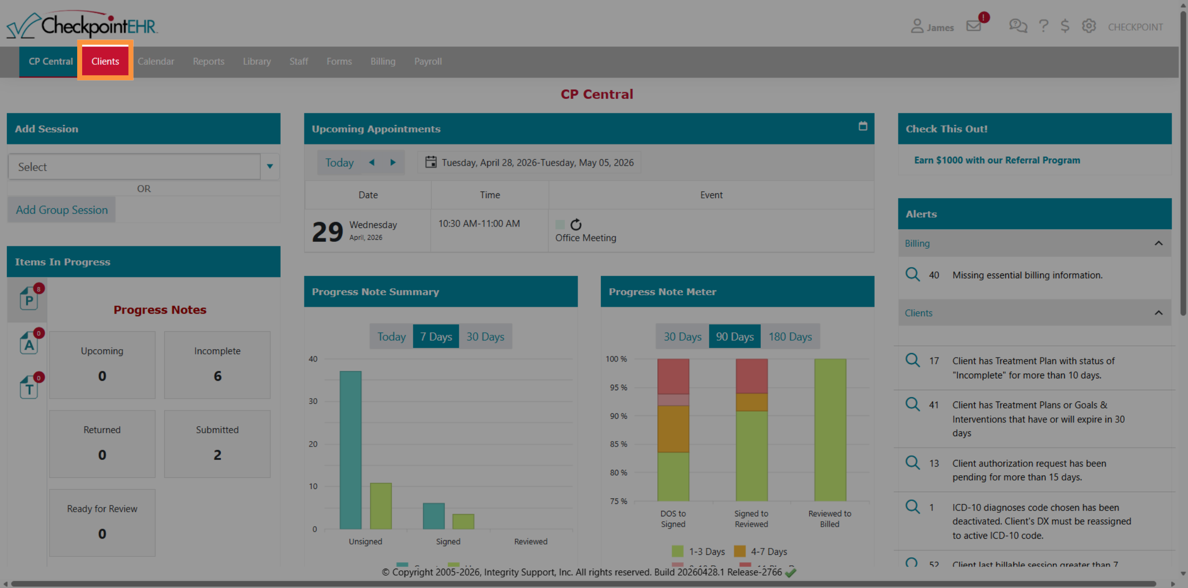Open the date picker calendar icon
Image resolution: width=1188 pixels, height=588 pixels.
[x=431, y=162]
